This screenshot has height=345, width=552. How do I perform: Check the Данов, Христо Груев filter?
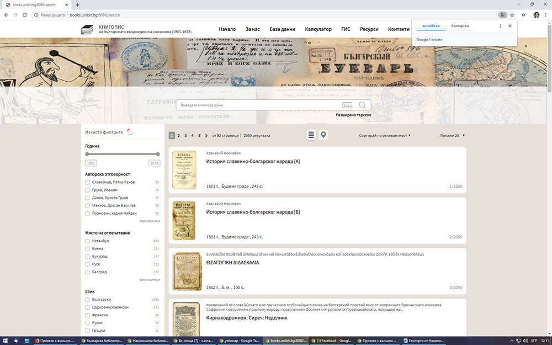(x=87, y=198)
